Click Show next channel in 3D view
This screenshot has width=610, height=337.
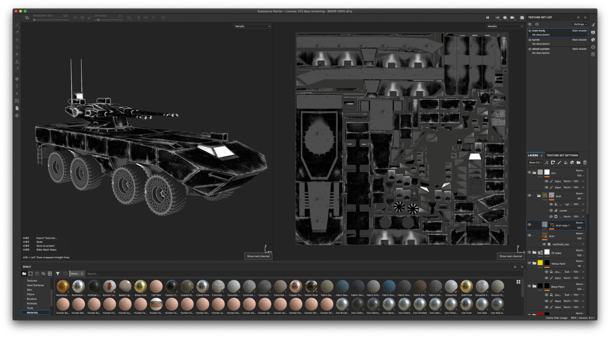[258, 256]
